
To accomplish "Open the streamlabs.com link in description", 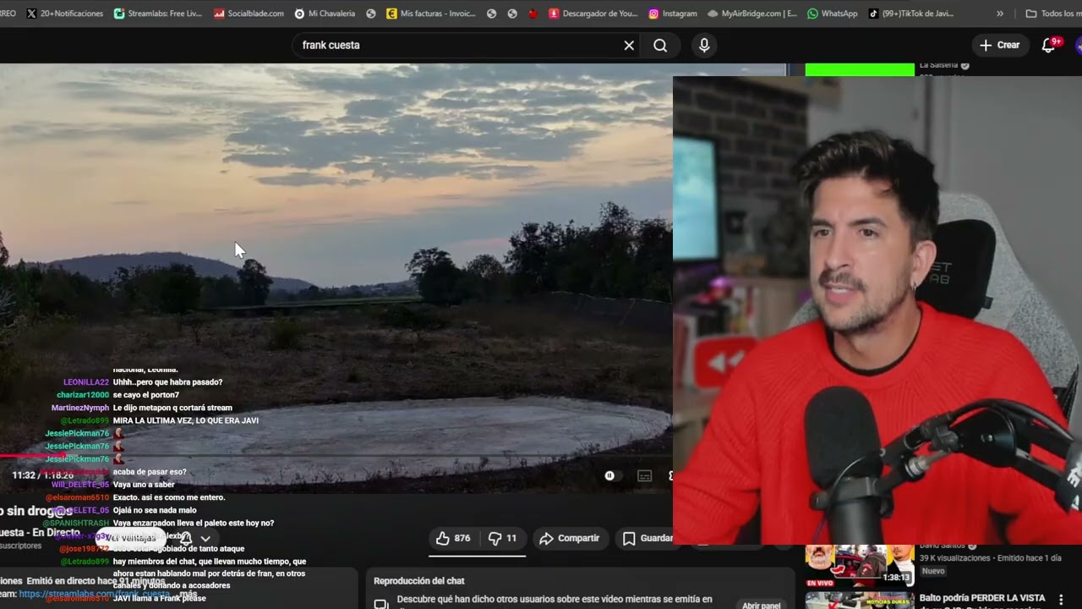I will (x=94, y=595).
